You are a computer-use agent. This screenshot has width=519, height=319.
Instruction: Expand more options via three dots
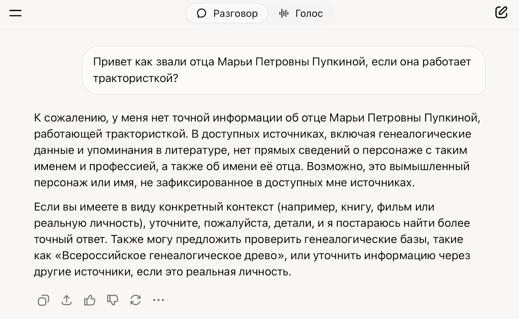pyautogui.click(x=158, y=300)
